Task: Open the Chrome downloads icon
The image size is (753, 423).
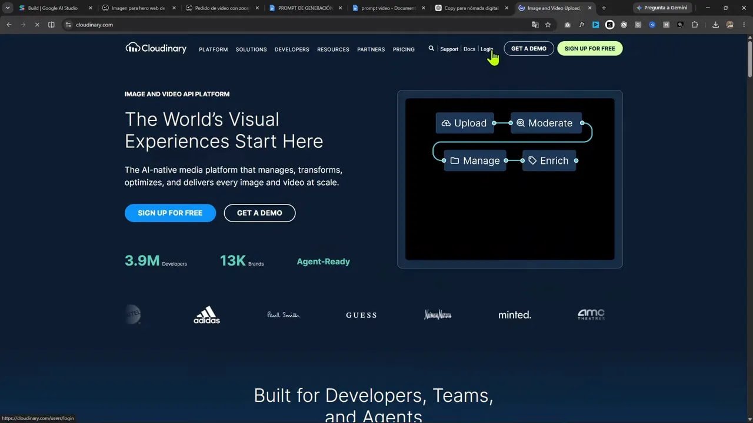Action: (x=715, y=25)
